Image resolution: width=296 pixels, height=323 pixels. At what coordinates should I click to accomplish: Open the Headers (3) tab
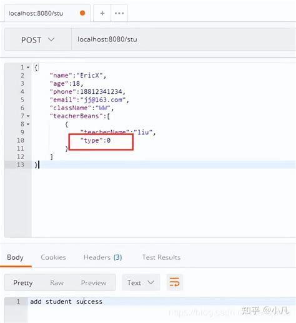[102, 257]
